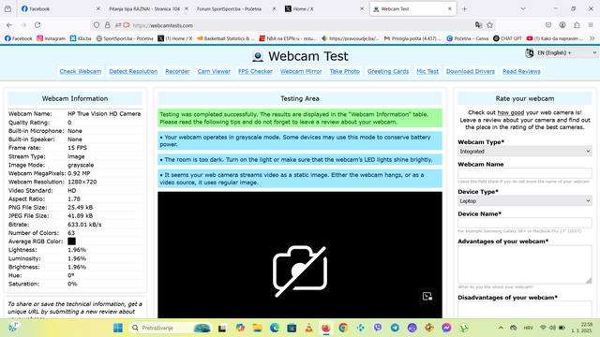The width and height of the screenshot is (600, 337).
Task: Open File Explorer from the taskbar
Action: [257, 328]
